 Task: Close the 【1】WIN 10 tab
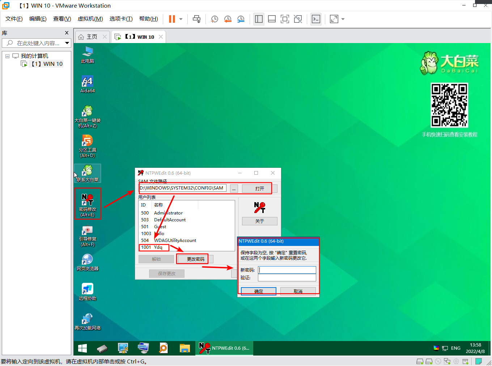click(161, 37)
